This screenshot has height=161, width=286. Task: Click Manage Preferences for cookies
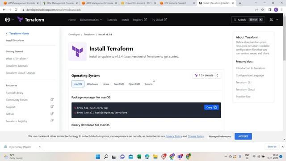coord(220,136)
